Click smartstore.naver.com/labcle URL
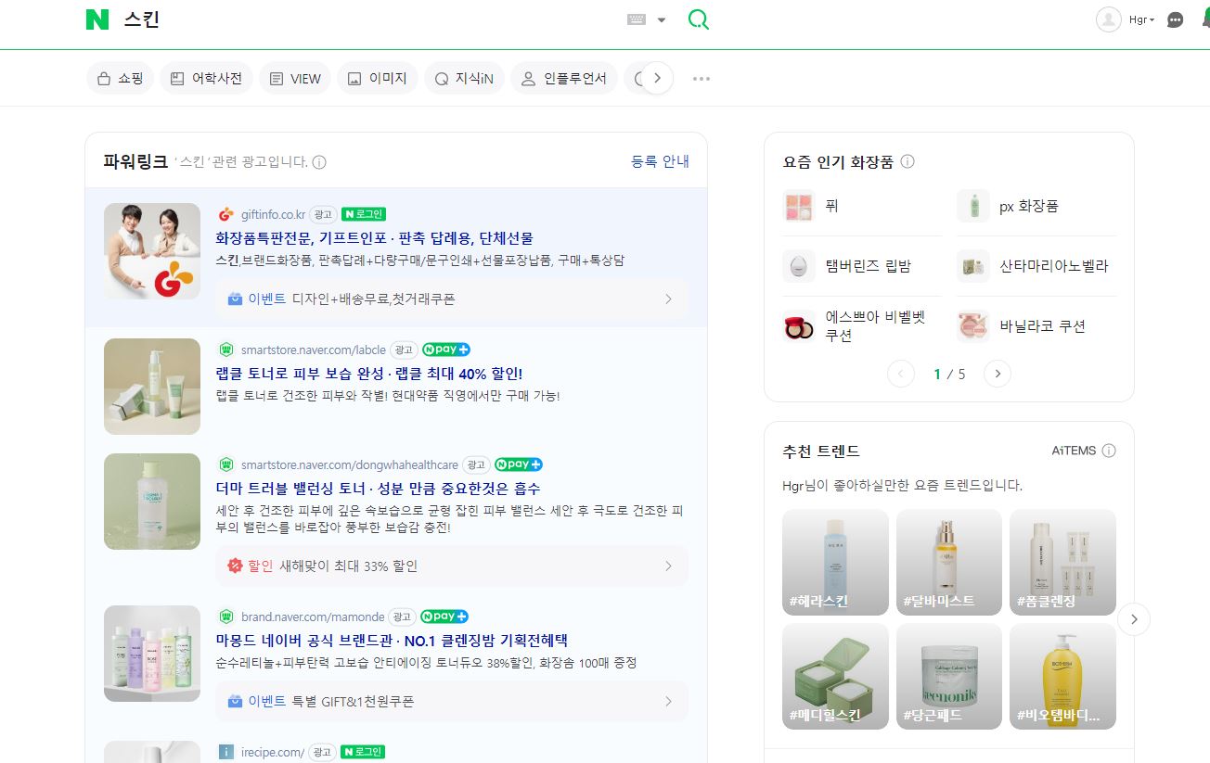Screen dimensions: 1210x763 point(313,350)
